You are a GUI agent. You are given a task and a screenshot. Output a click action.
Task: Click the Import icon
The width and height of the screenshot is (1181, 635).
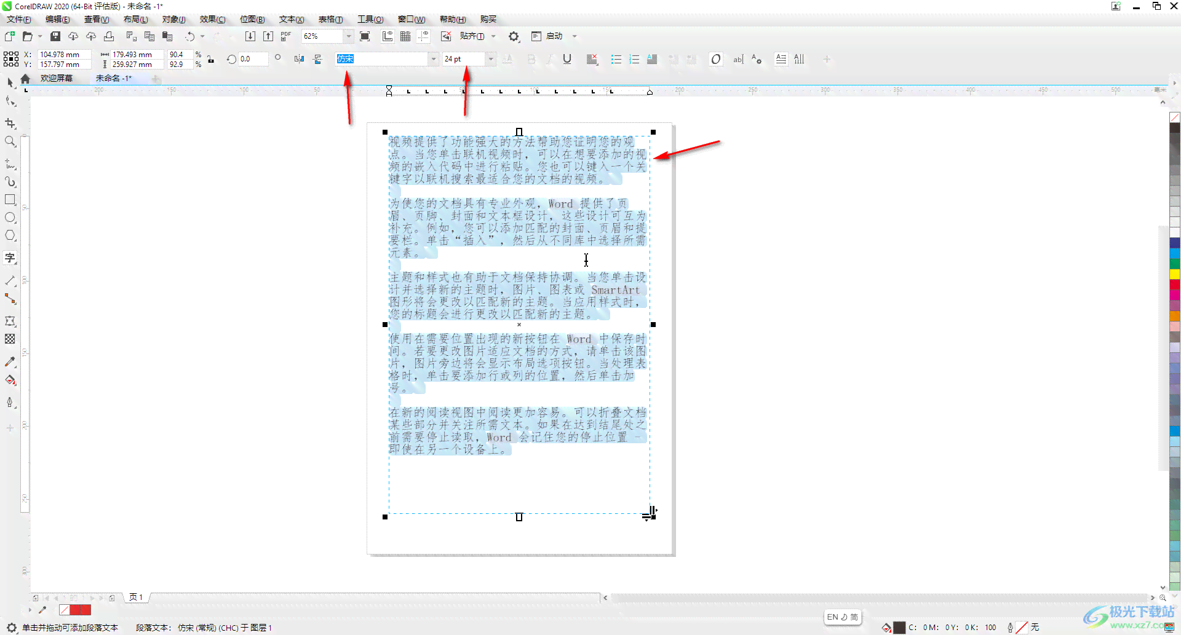[x=250, y=36]
